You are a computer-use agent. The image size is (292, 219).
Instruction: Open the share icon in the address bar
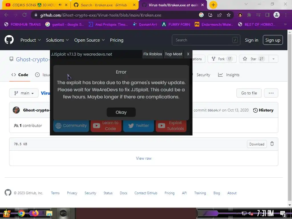point(220,15)
